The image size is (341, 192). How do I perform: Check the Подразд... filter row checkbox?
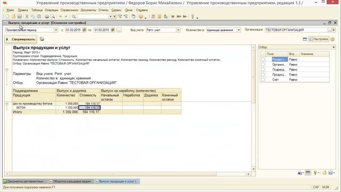pos(263,69)
